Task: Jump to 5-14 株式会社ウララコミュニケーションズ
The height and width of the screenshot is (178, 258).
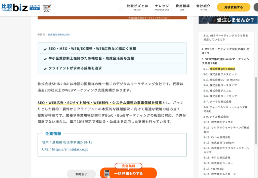Action: pyautogui.click(x=226, y=150)
